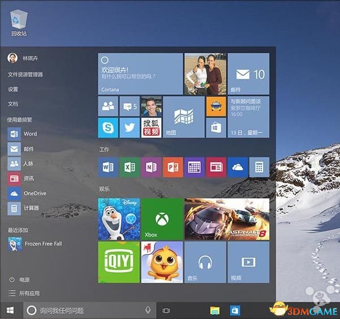340x319 pixels.
Task: Open the Task View button on the taskbar
Action: (166, 311)
